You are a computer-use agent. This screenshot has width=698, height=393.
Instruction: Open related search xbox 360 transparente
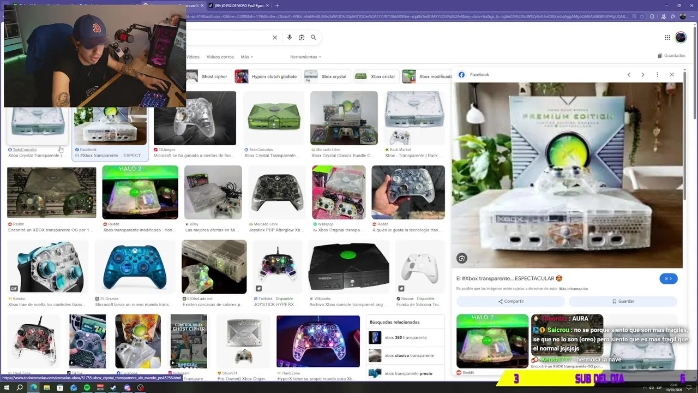[x=406, y=337]
